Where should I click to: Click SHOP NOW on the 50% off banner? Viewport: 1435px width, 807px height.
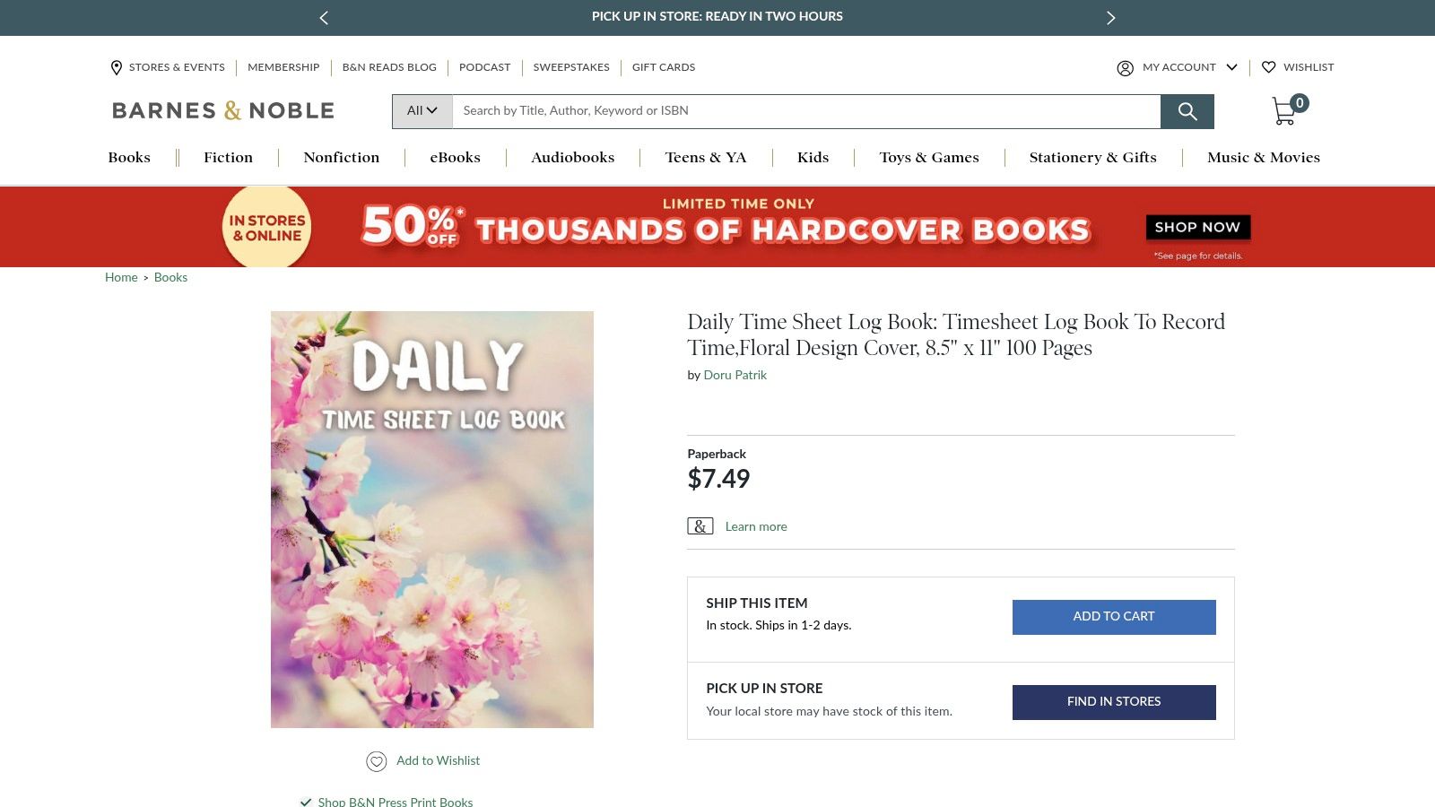[x=1197, y=227]
